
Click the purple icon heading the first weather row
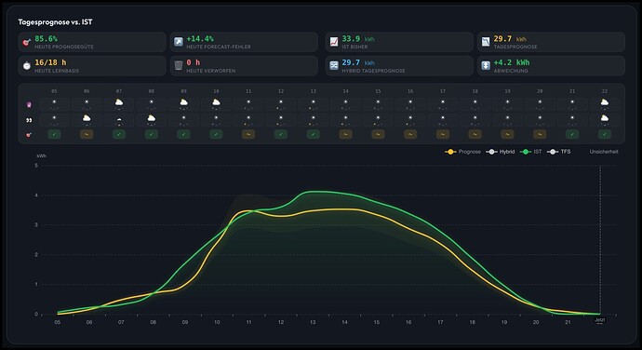point(29,105)
